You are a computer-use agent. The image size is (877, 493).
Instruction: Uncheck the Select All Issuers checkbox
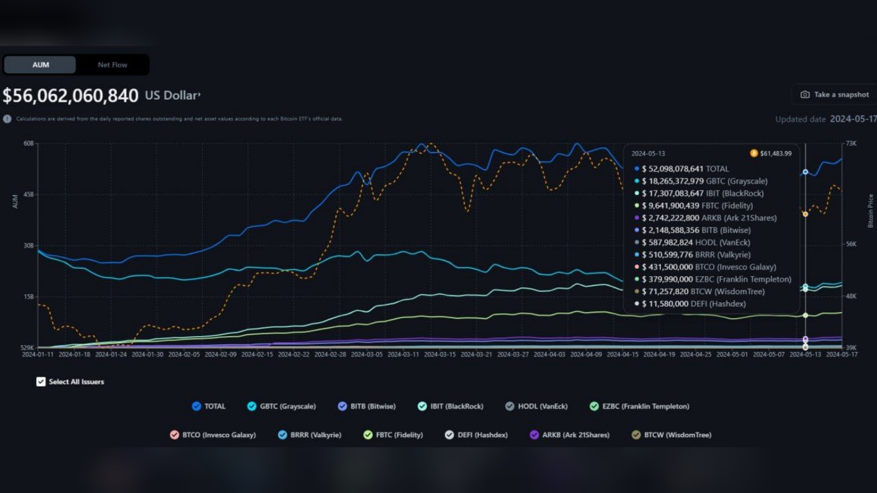click(x=41, y=382)
